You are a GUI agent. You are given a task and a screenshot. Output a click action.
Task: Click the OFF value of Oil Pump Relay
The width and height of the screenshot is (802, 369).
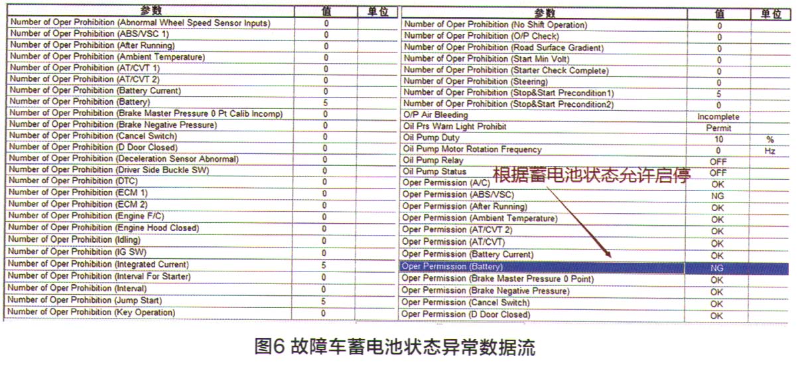[718, 162]
